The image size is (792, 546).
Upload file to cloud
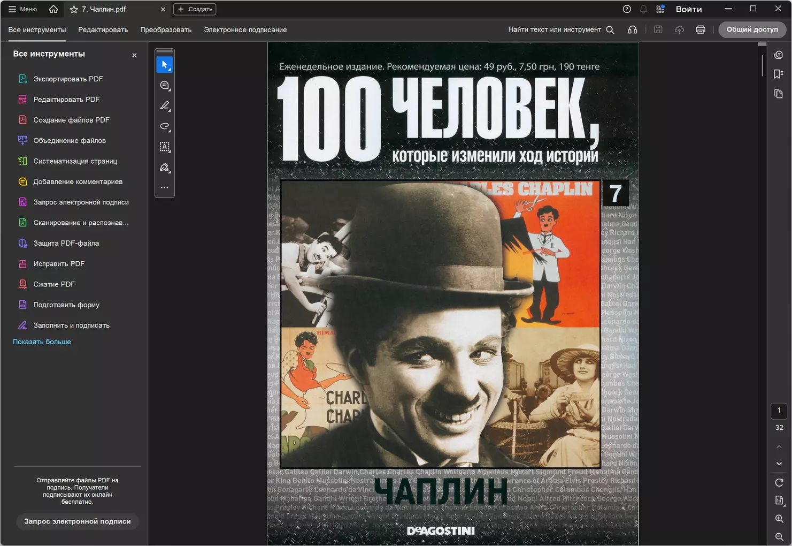(x=679, y=30)
